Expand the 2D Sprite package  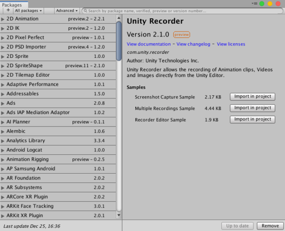pyautogui.click(x=3, y=57)
